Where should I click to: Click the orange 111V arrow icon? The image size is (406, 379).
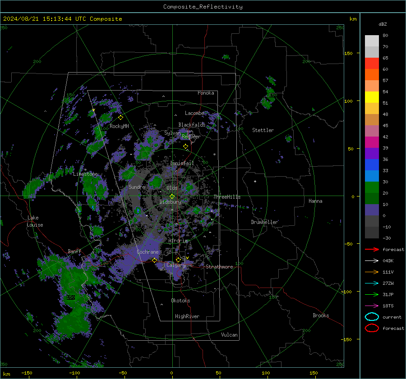(372, 272)
